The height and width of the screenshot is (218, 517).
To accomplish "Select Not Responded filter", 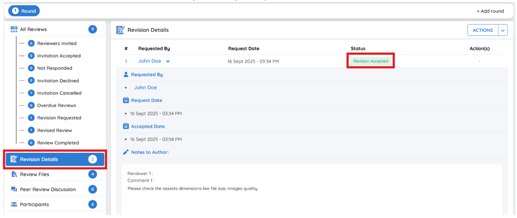I will coord(54,68).
